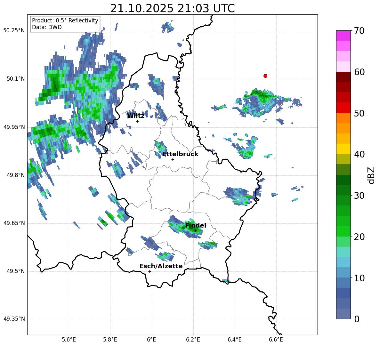Image resolution: width=379 pixels, height=346 pixels.
Task: Click the Wiltz cross marker
Action: (x=138, y=121)
